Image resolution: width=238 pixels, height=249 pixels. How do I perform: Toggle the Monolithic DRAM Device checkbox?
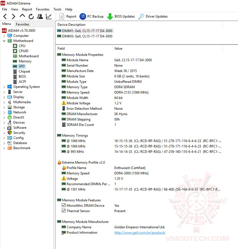coord(64,205)
